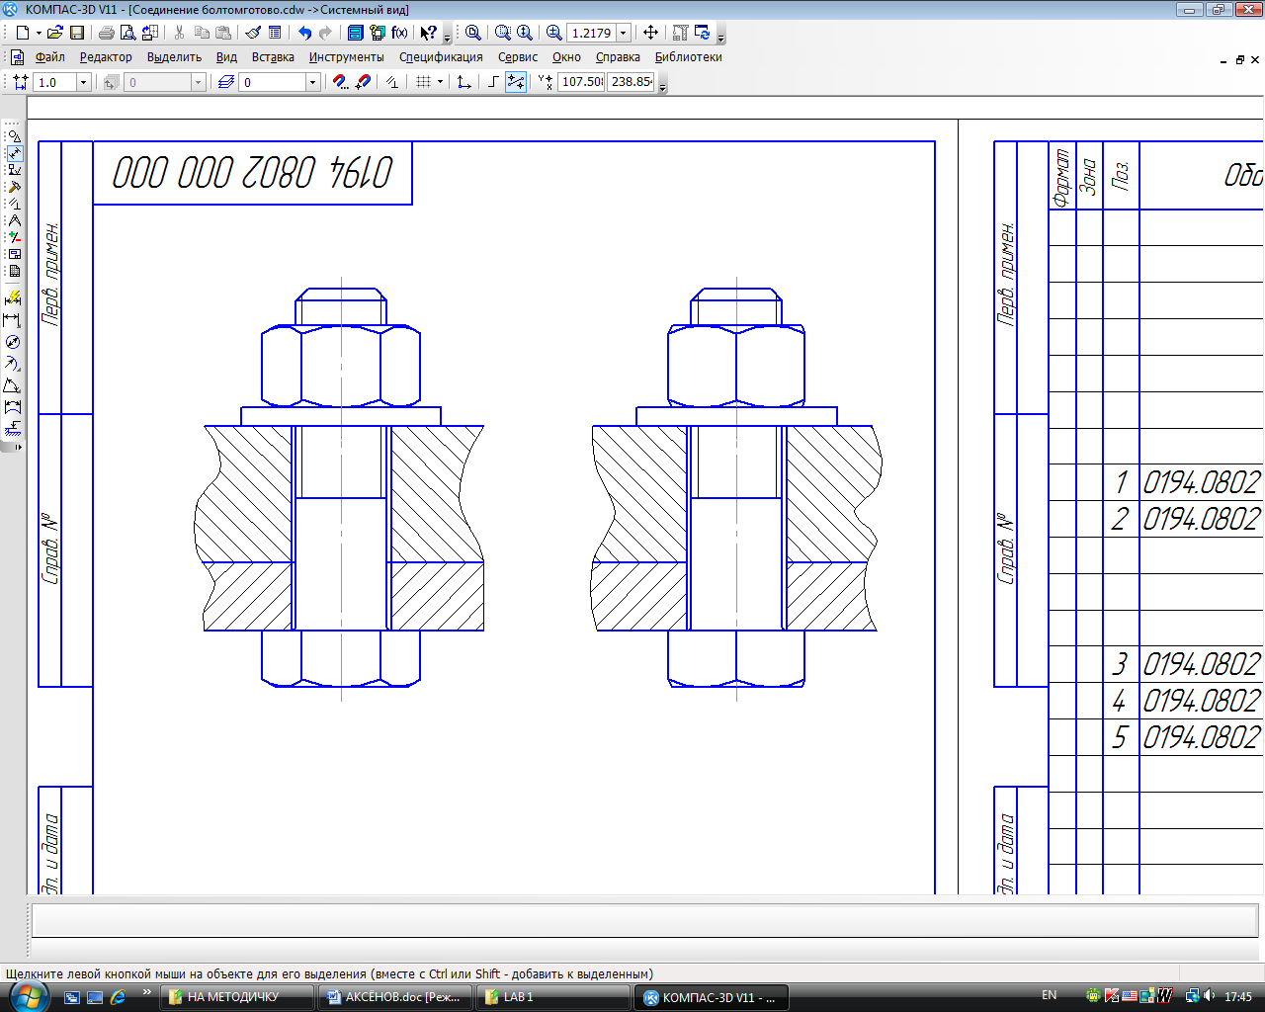The height and width of the screenshot is (1012, 1265).
Task: Switch to LAB 1 taskbar window
Action: (553, 997)
